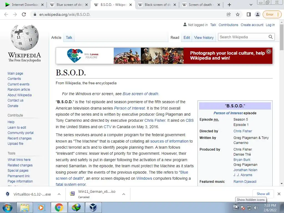Screen dimensions: 284x213
Task: Reload the page with the refresh icon
Action: click(x=24, y=14)
